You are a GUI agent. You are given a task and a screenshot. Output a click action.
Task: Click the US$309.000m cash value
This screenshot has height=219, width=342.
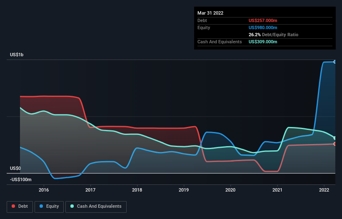(x=263, y=42)
